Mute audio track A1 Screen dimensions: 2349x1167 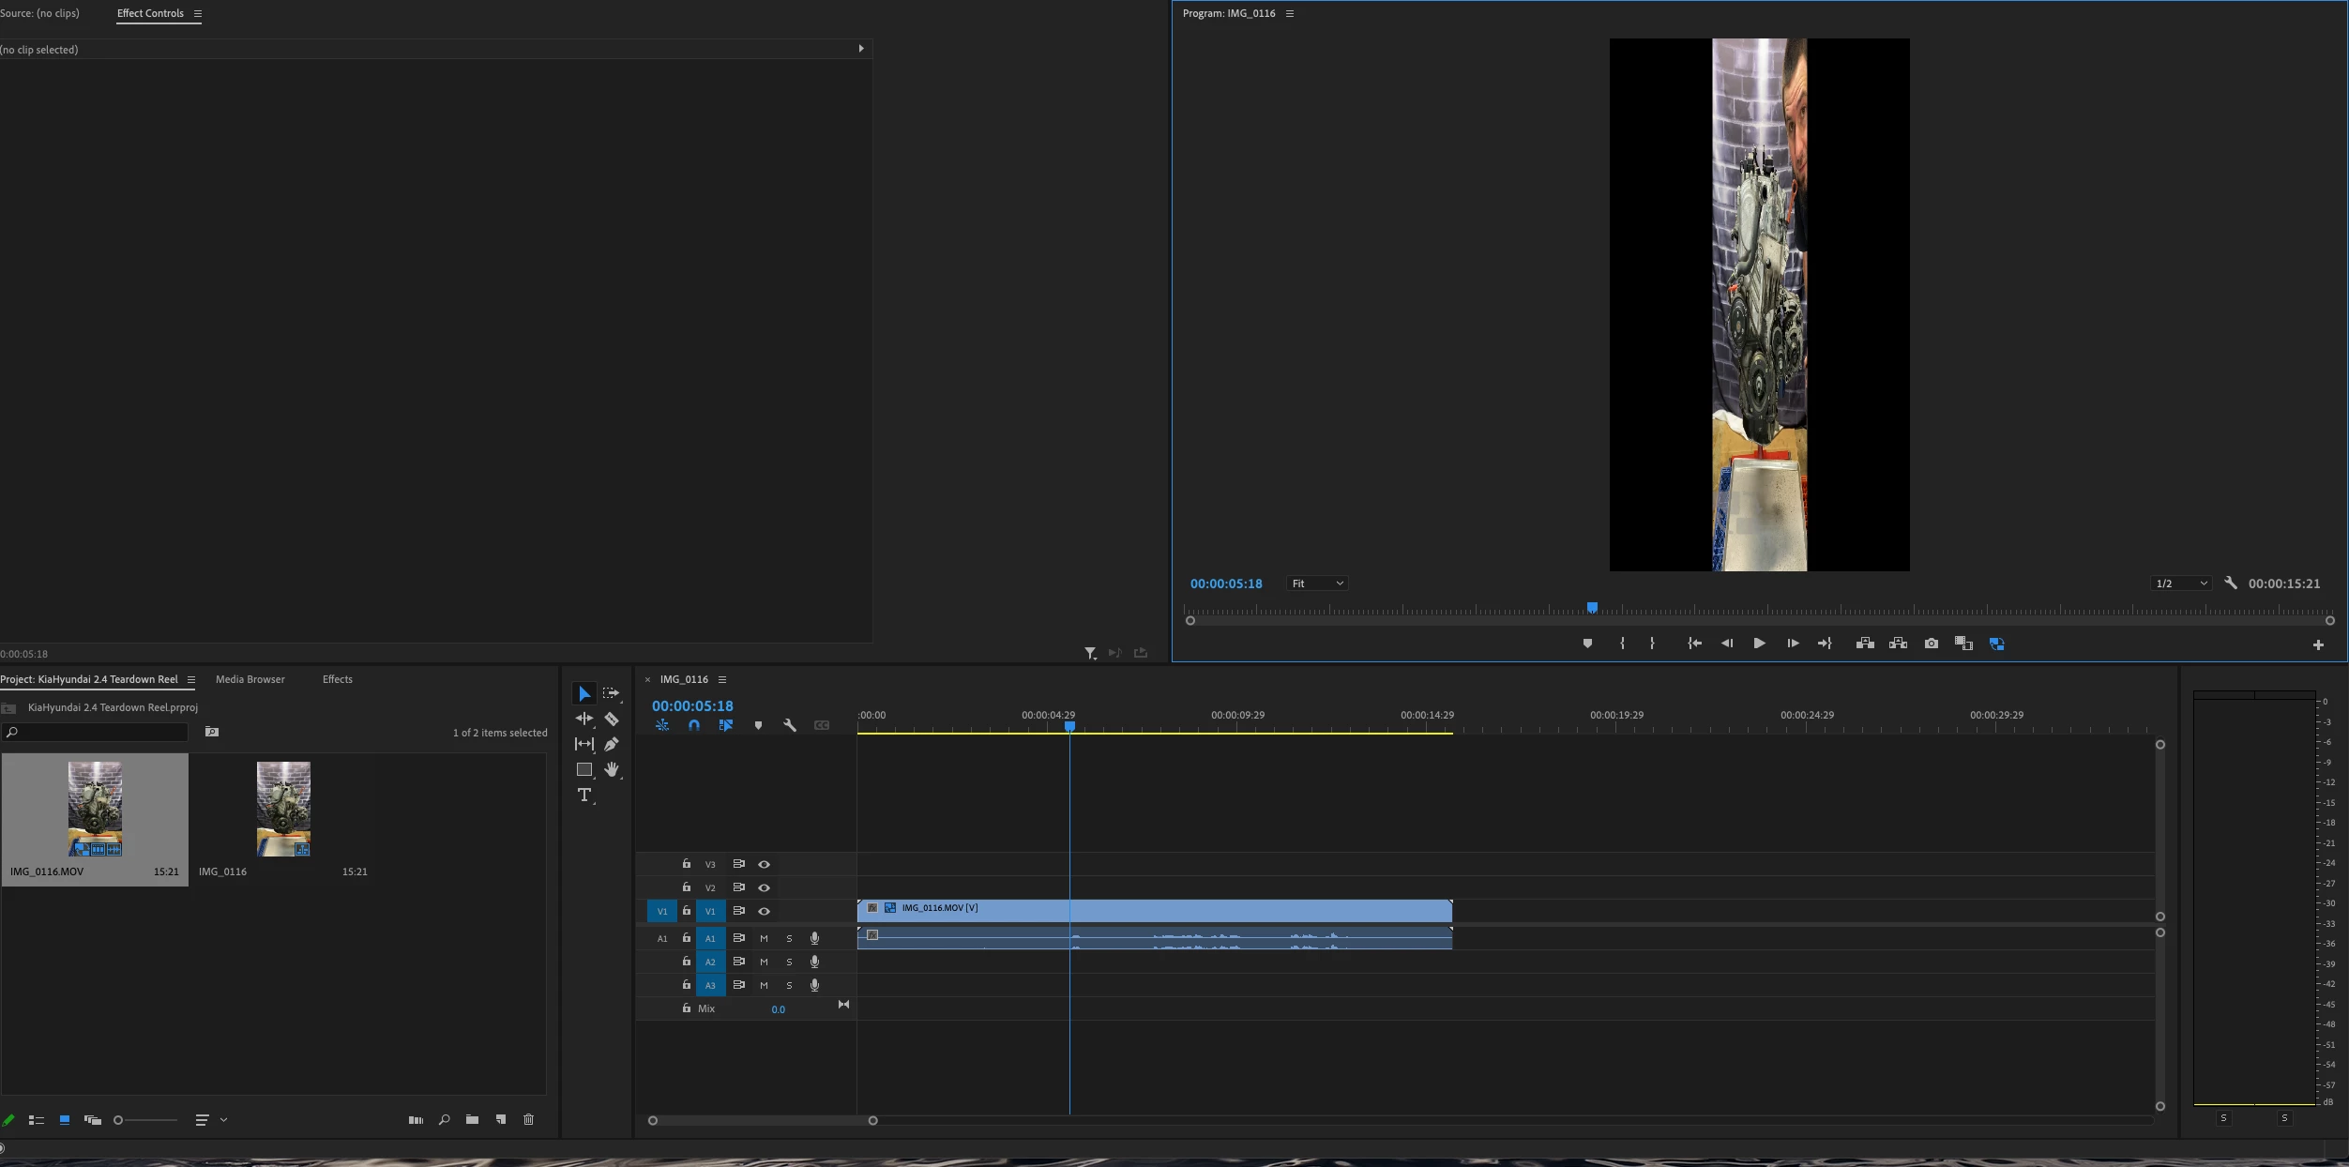click(764, 939)
